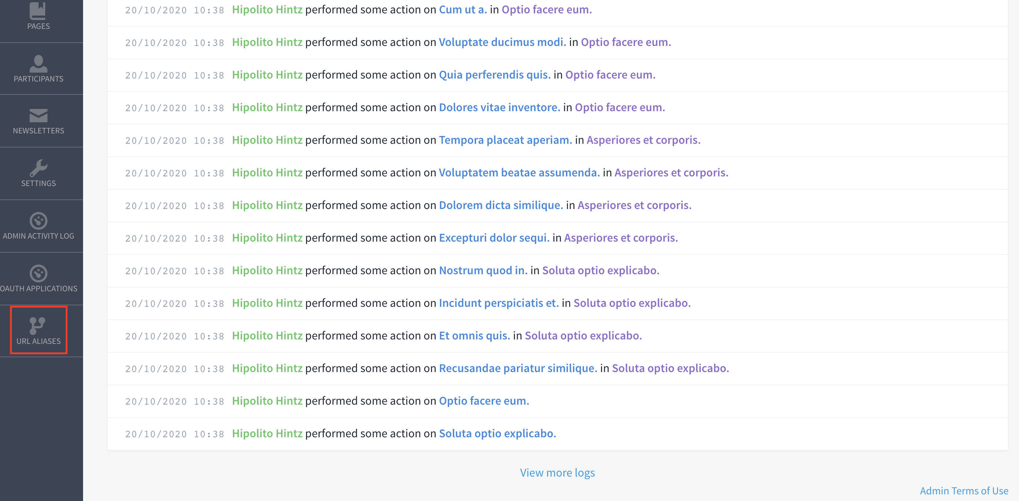Open the Admin Terms of Use link

[964, 490]
